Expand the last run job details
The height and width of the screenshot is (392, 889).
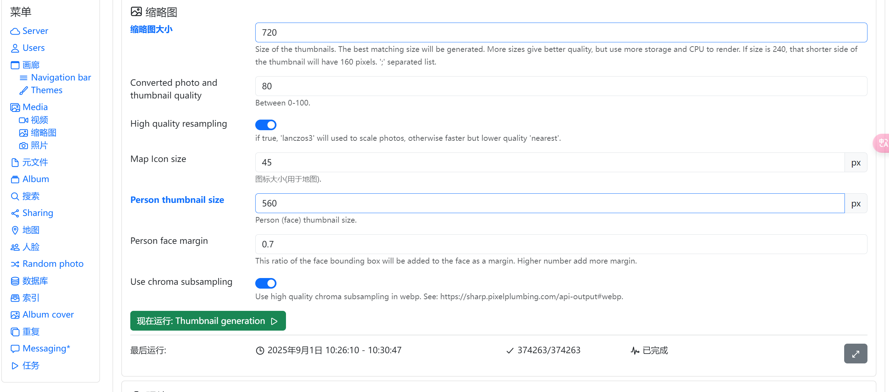855,354
